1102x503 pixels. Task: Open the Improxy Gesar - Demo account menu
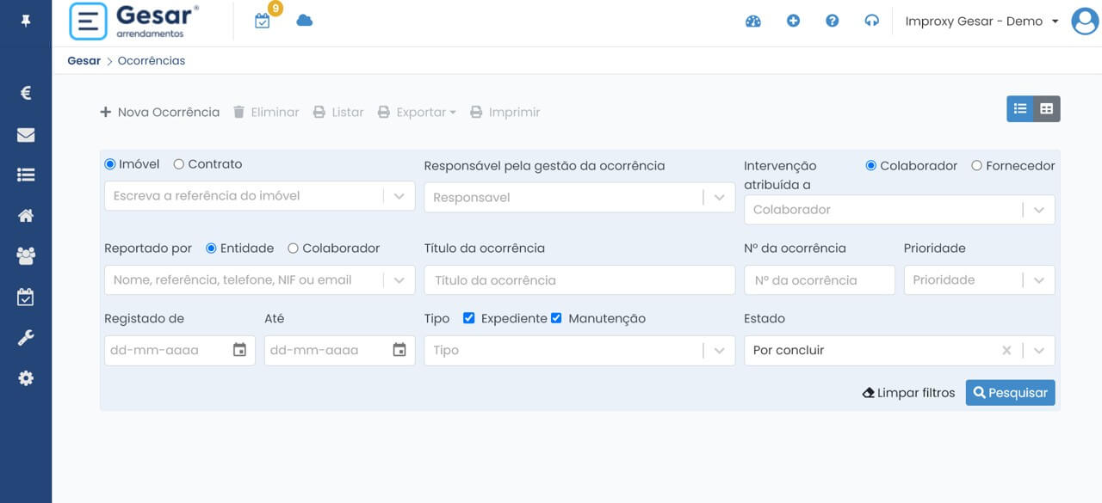click(x=981, y=21)
